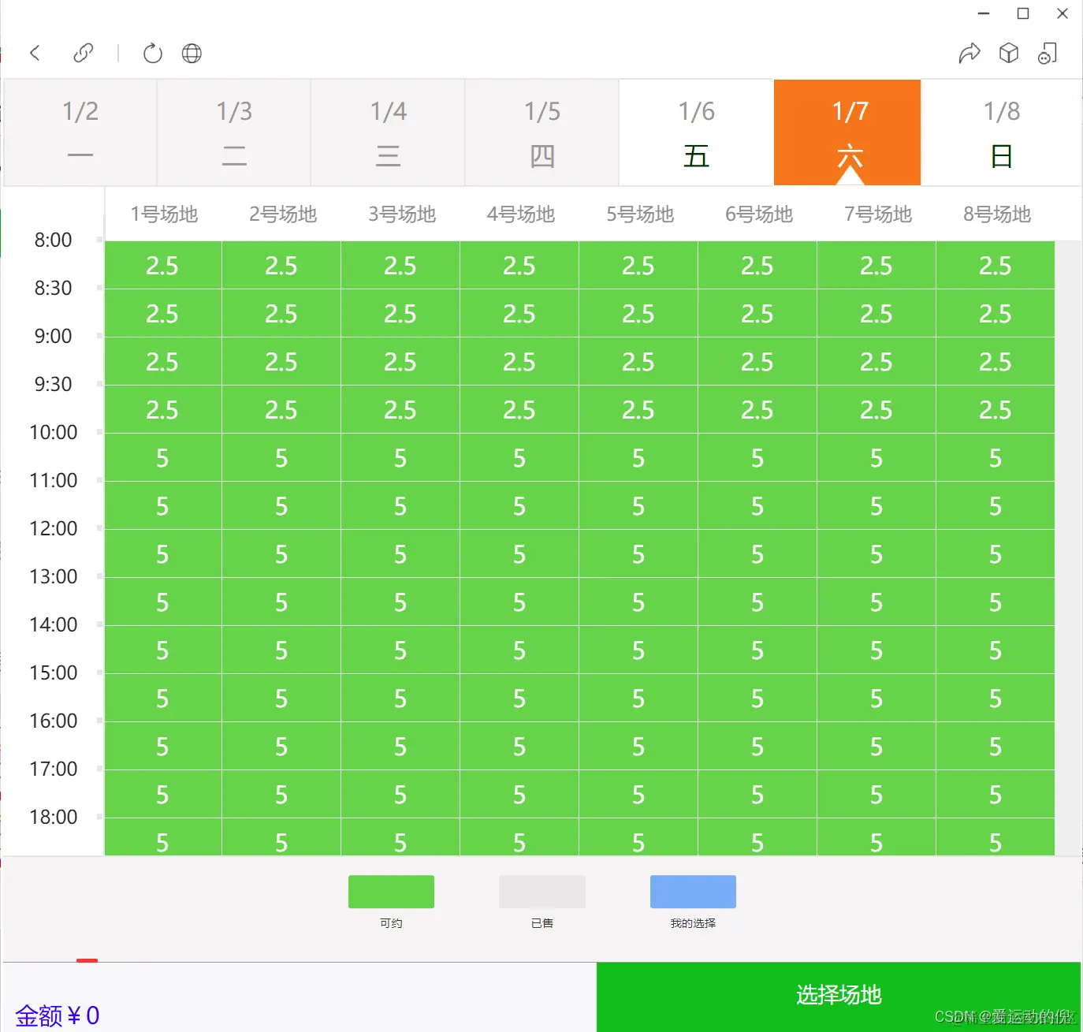Click the green 可约 legend swatch

tap(391, 892)
